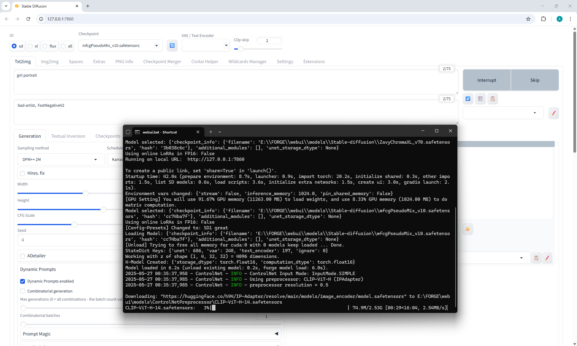Select the xl UI radio button
577x346 pixels.
(x=30, y=46)
